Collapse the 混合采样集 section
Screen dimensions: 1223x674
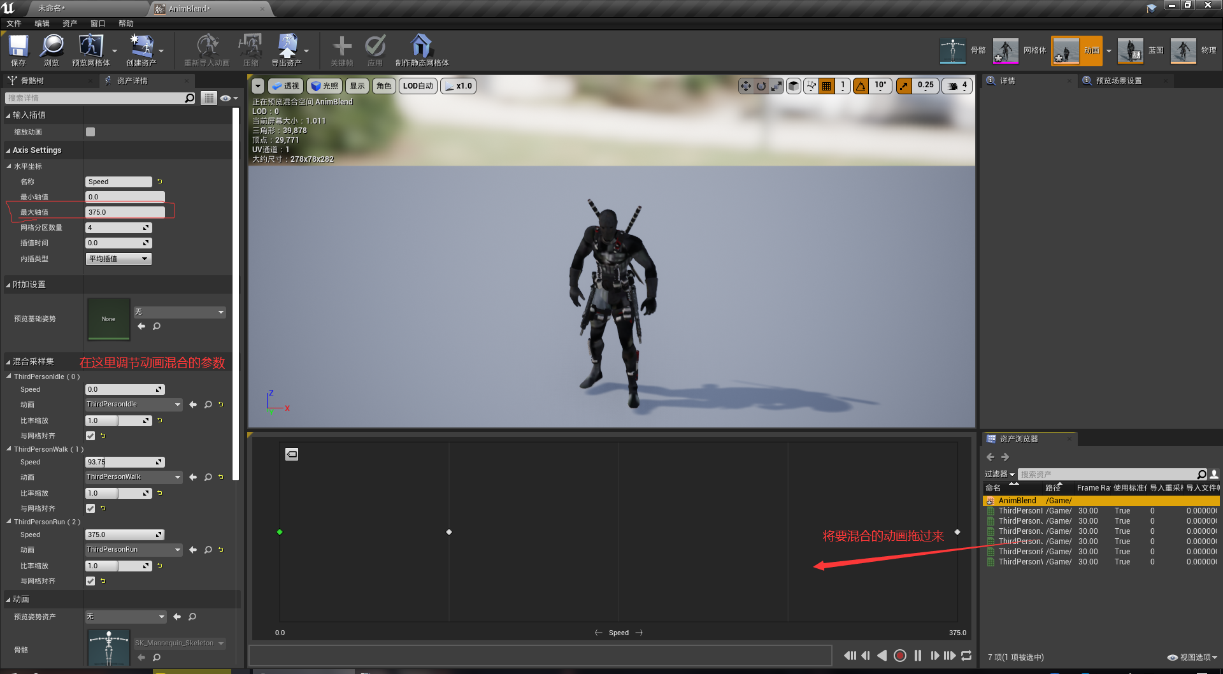click(x=8, y=362)
